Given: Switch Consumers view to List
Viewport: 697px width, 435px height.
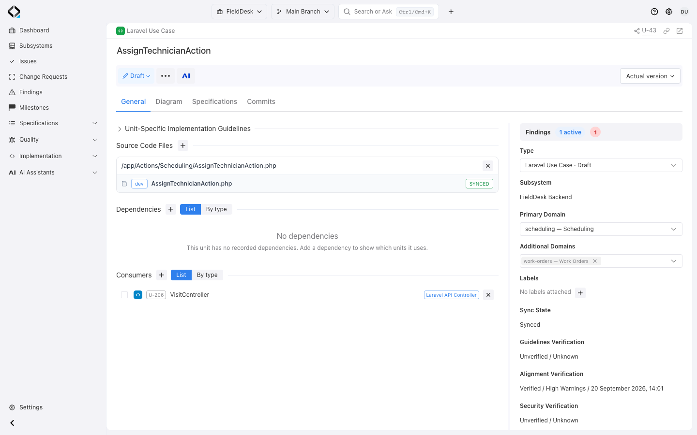Looking at the screenshot, I should click(x=181, y=275).
